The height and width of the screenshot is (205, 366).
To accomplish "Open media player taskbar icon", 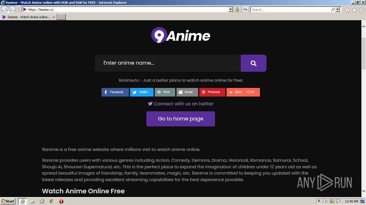I will point(42,201).
